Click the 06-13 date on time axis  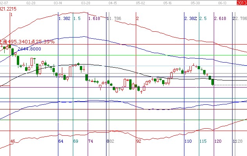[222, 3]
